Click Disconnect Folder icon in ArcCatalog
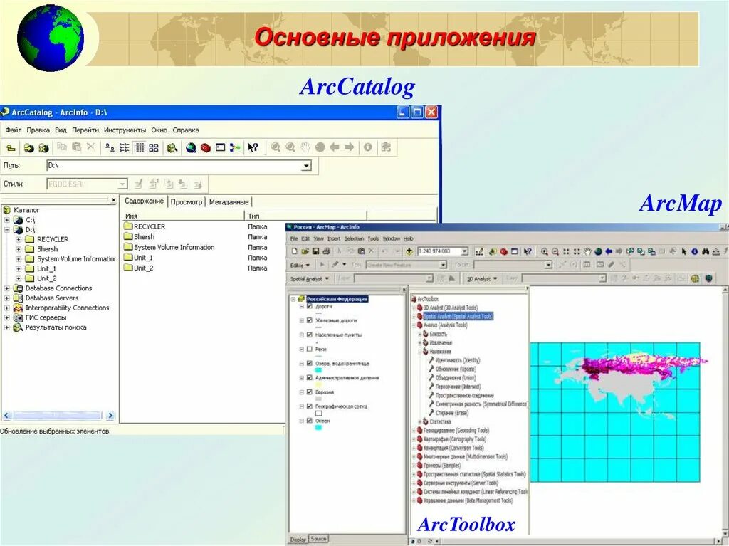This screenshot has width=729, height=546. [43, 147]
